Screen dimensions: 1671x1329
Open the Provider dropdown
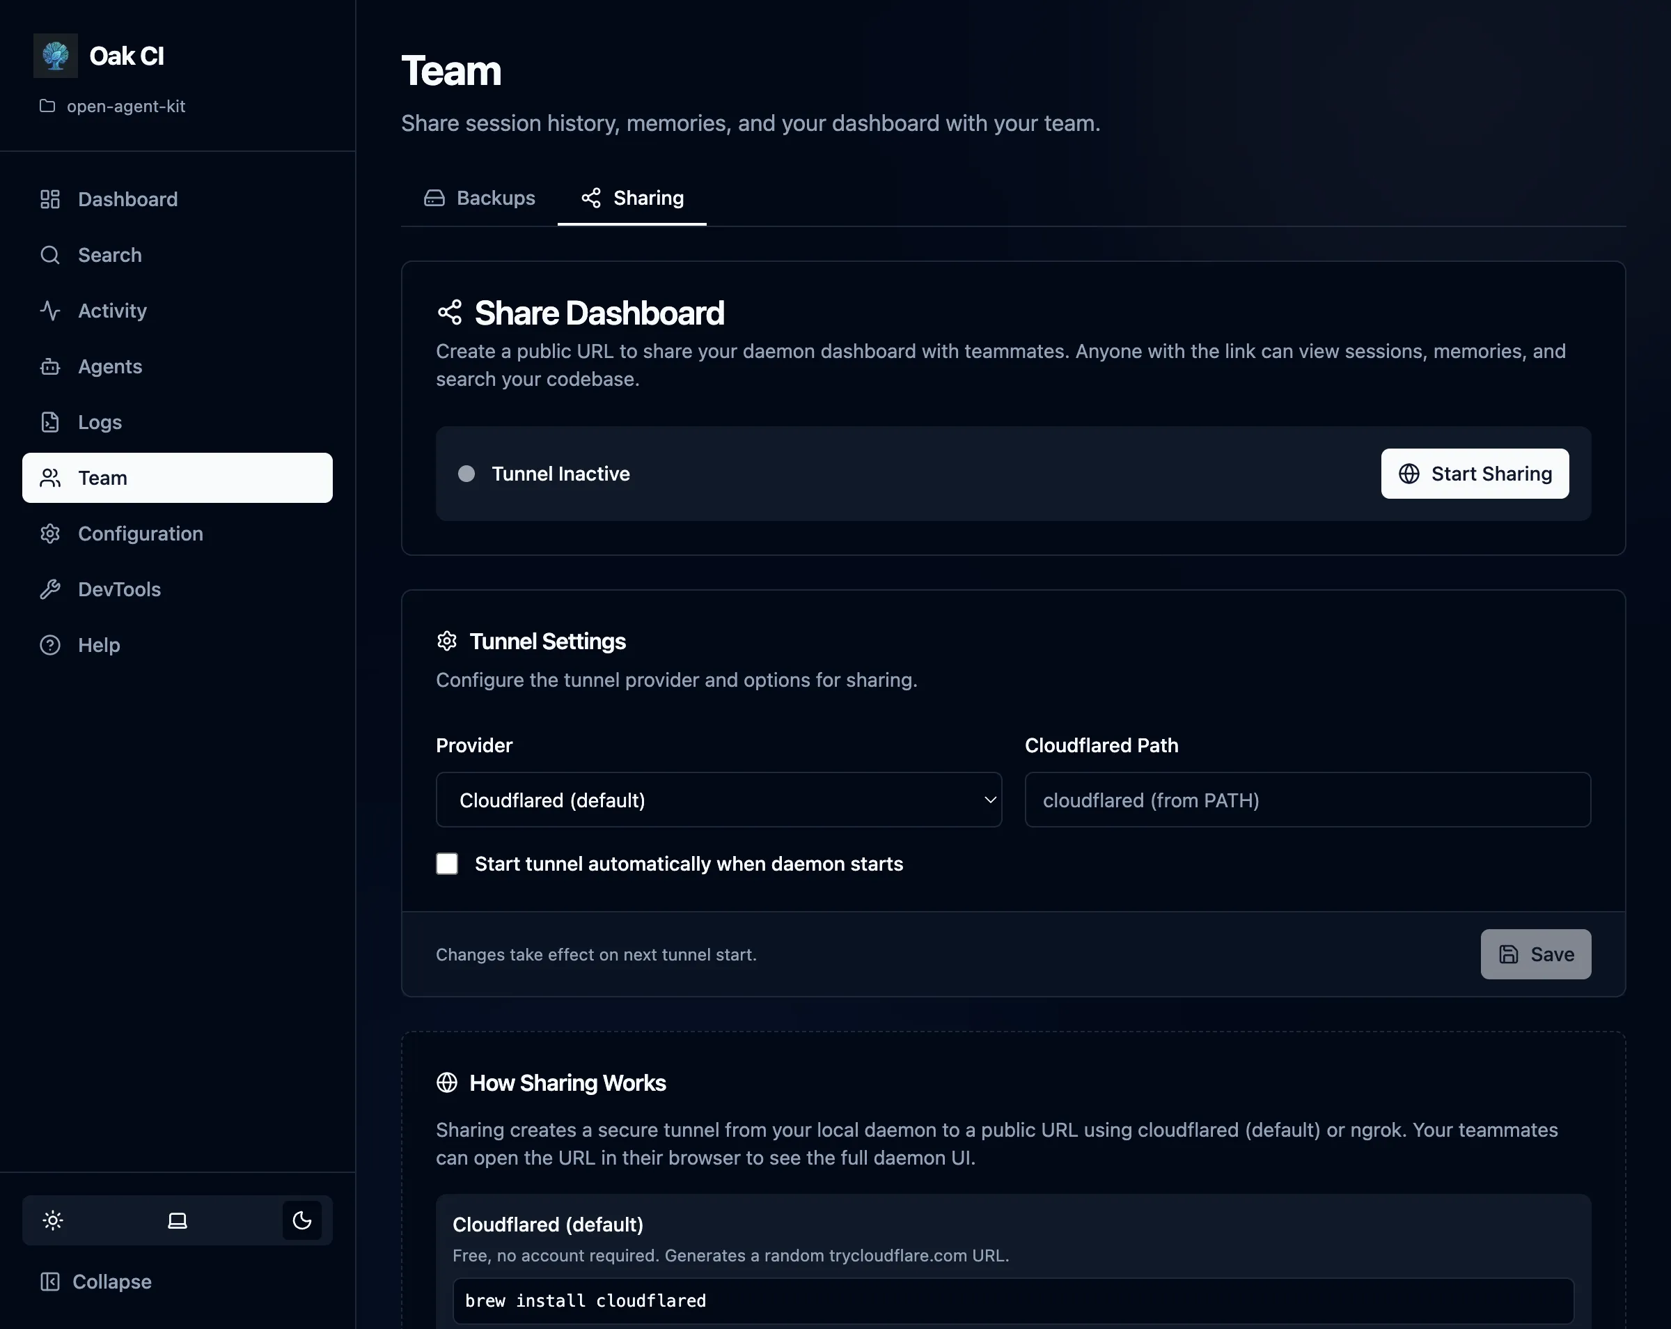719,800
